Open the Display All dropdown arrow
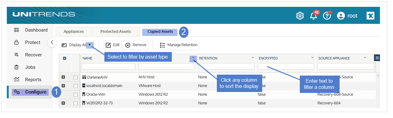 click(90, 45)
